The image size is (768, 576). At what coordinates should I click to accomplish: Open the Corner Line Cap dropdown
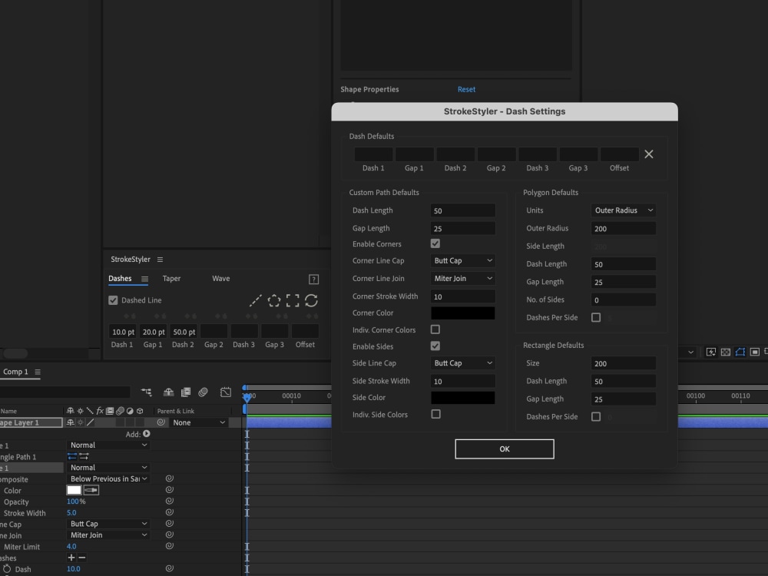click(x=463, y=260)
